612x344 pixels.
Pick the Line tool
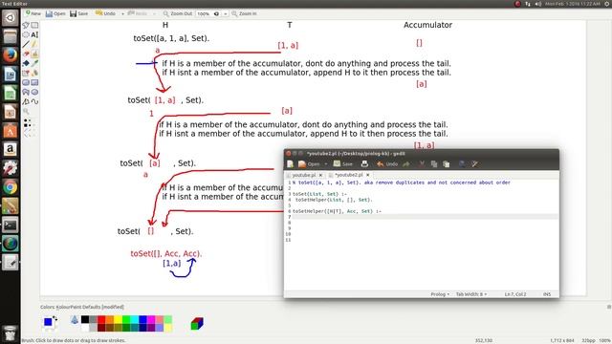[26, 45]
